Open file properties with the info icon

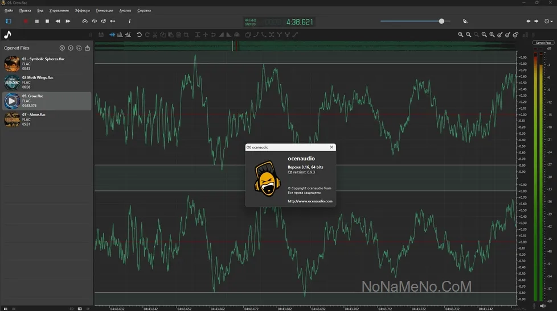129,21
